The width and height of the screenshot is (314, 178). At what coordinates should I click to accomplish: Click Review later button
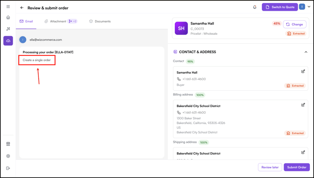(x=270, y=167)
